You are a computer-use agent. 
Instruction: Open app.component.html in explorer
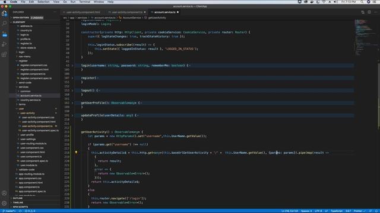pyautogui.click(x=30, y=183)
